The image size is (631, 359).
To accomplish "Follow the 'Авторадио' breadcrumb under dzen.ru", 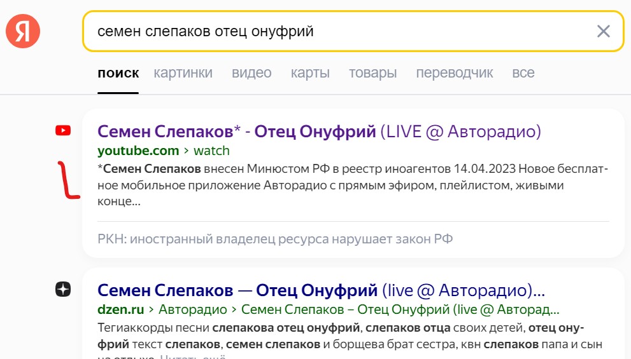I will tap(193, 309).
